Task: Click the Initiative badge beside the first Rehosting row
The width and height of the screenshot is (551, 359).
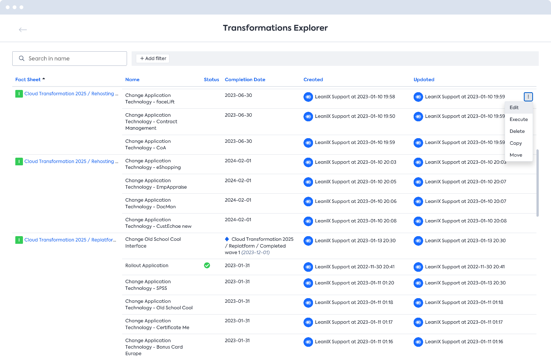Action: click(x=19, y=93)
